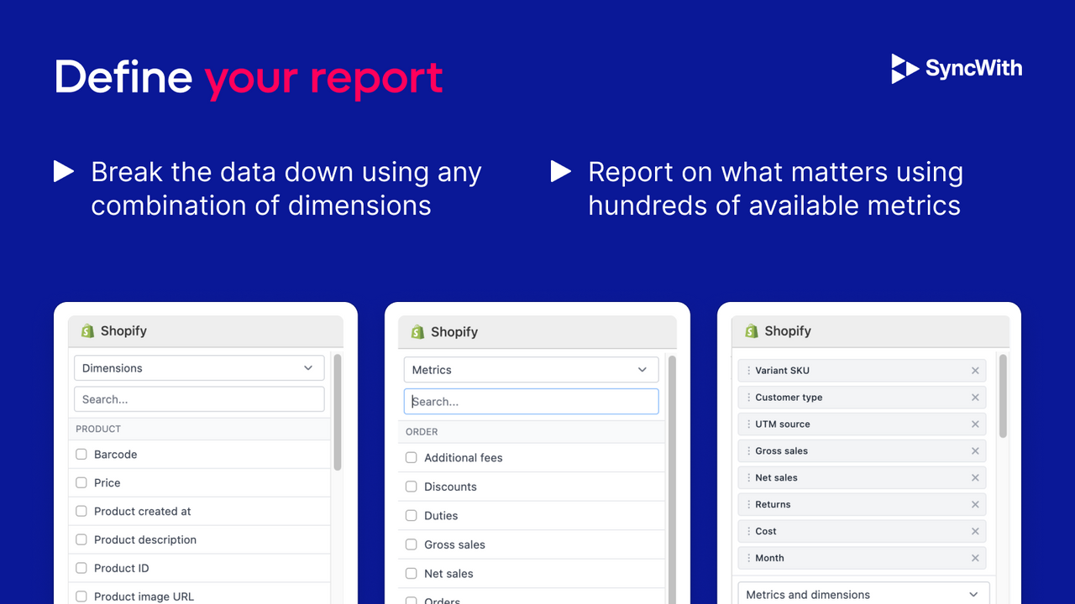Grab the drag handle of Variant SKU

coord(748,370)
